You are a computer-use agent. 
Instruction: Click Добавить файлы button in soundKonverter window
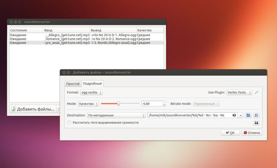coord(33,109)
